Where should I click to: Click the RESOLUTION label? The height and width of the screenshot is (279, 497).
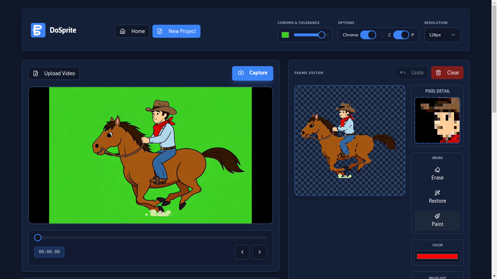436,23
